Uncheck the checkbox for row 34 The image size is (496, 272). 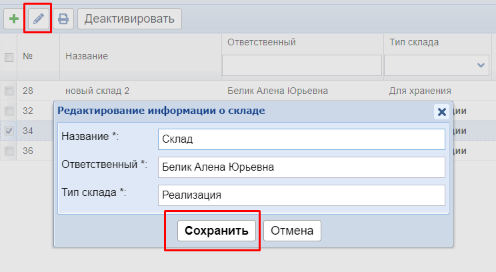click(9, 131)
